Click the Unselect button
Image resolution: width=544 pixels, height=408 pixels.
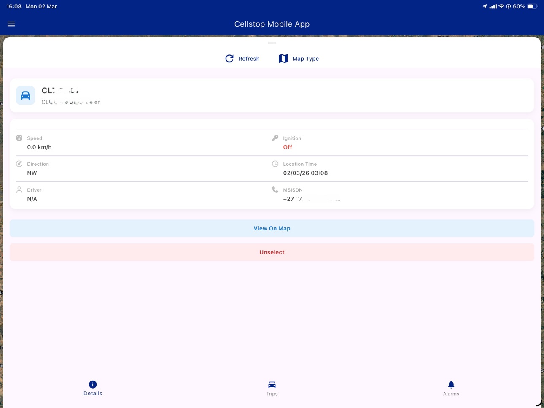(x=272, y=252)
